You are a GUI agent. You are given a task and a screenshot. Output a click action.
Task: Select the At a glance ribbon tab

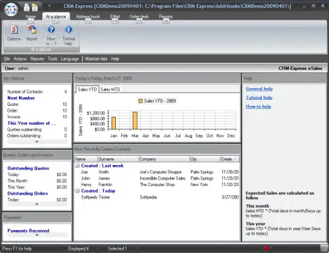(x=56, y=16)
